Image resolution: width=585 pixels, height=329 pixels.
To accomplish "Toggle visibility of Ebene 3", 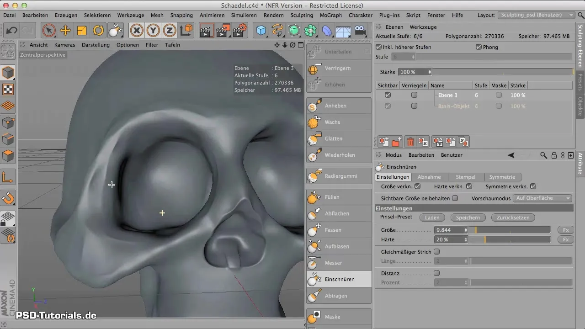I will click(x=388, y=95).
